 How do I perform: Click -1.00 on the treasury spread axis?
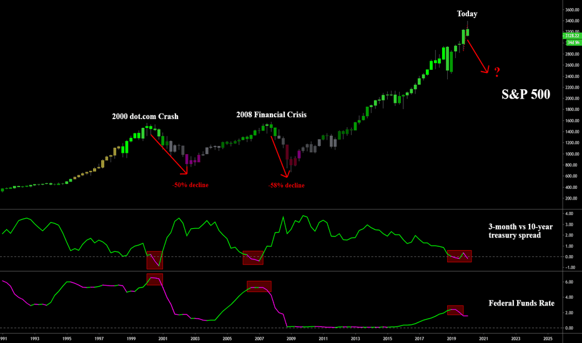tap(570, 268)
